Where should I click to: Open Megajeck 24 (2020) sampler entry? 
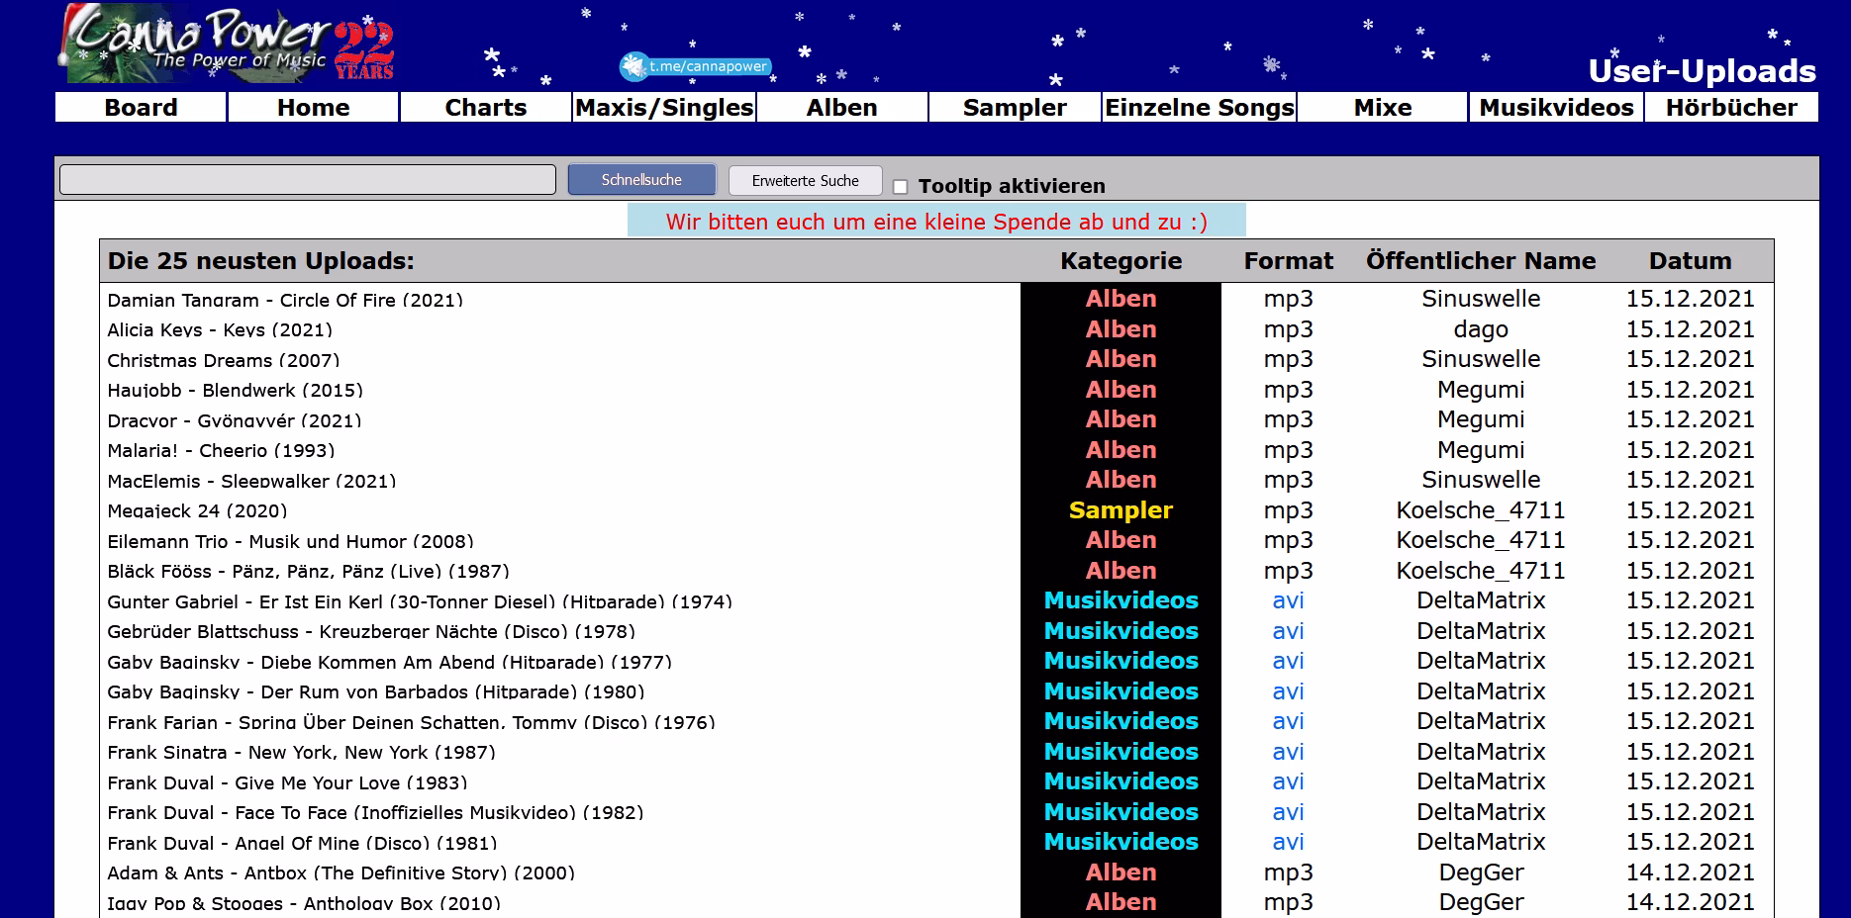point(197,511)
